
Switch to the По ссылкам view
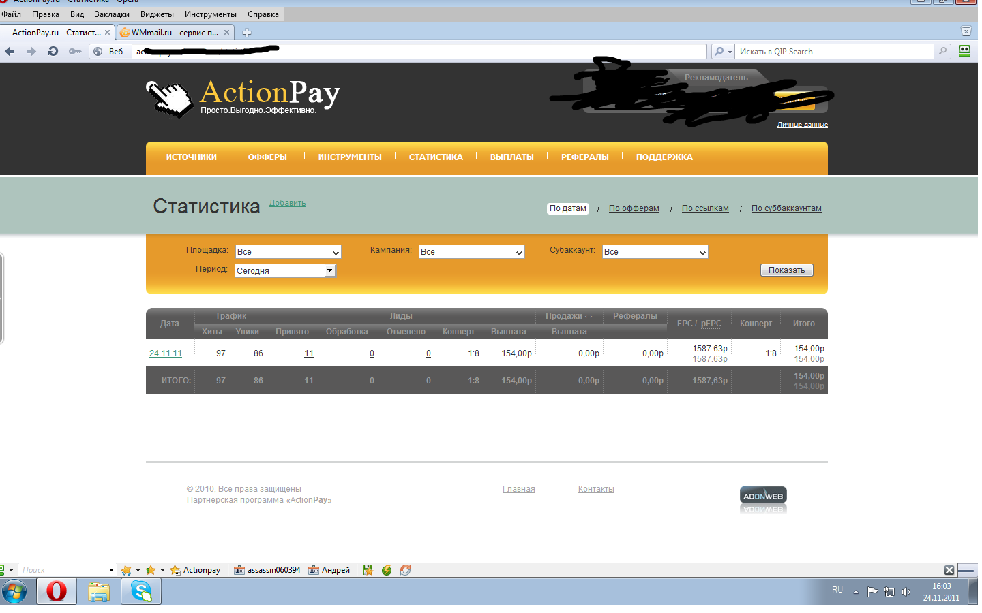pyautogui.click(x=705, y=208)
